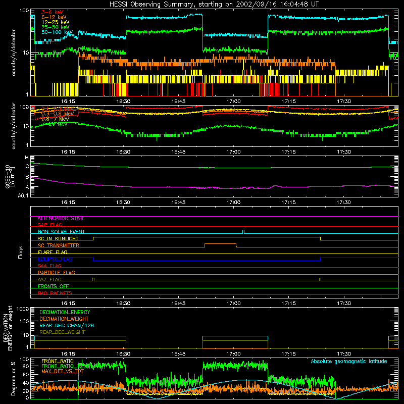Screen dimensions: 404x404
Task: Select the '80' tick on bottom panel axis
Action: tap(26, 366)
